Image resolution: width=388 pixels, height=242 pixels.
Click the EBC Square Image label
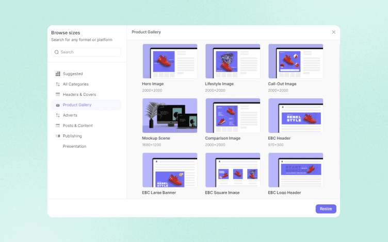[x=222, y=193]
